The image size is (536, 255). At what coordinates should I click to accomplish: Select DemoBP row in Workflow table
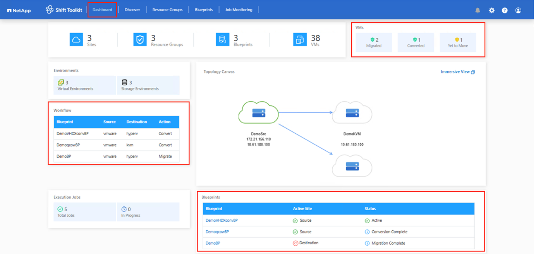(x=116, y=156)
